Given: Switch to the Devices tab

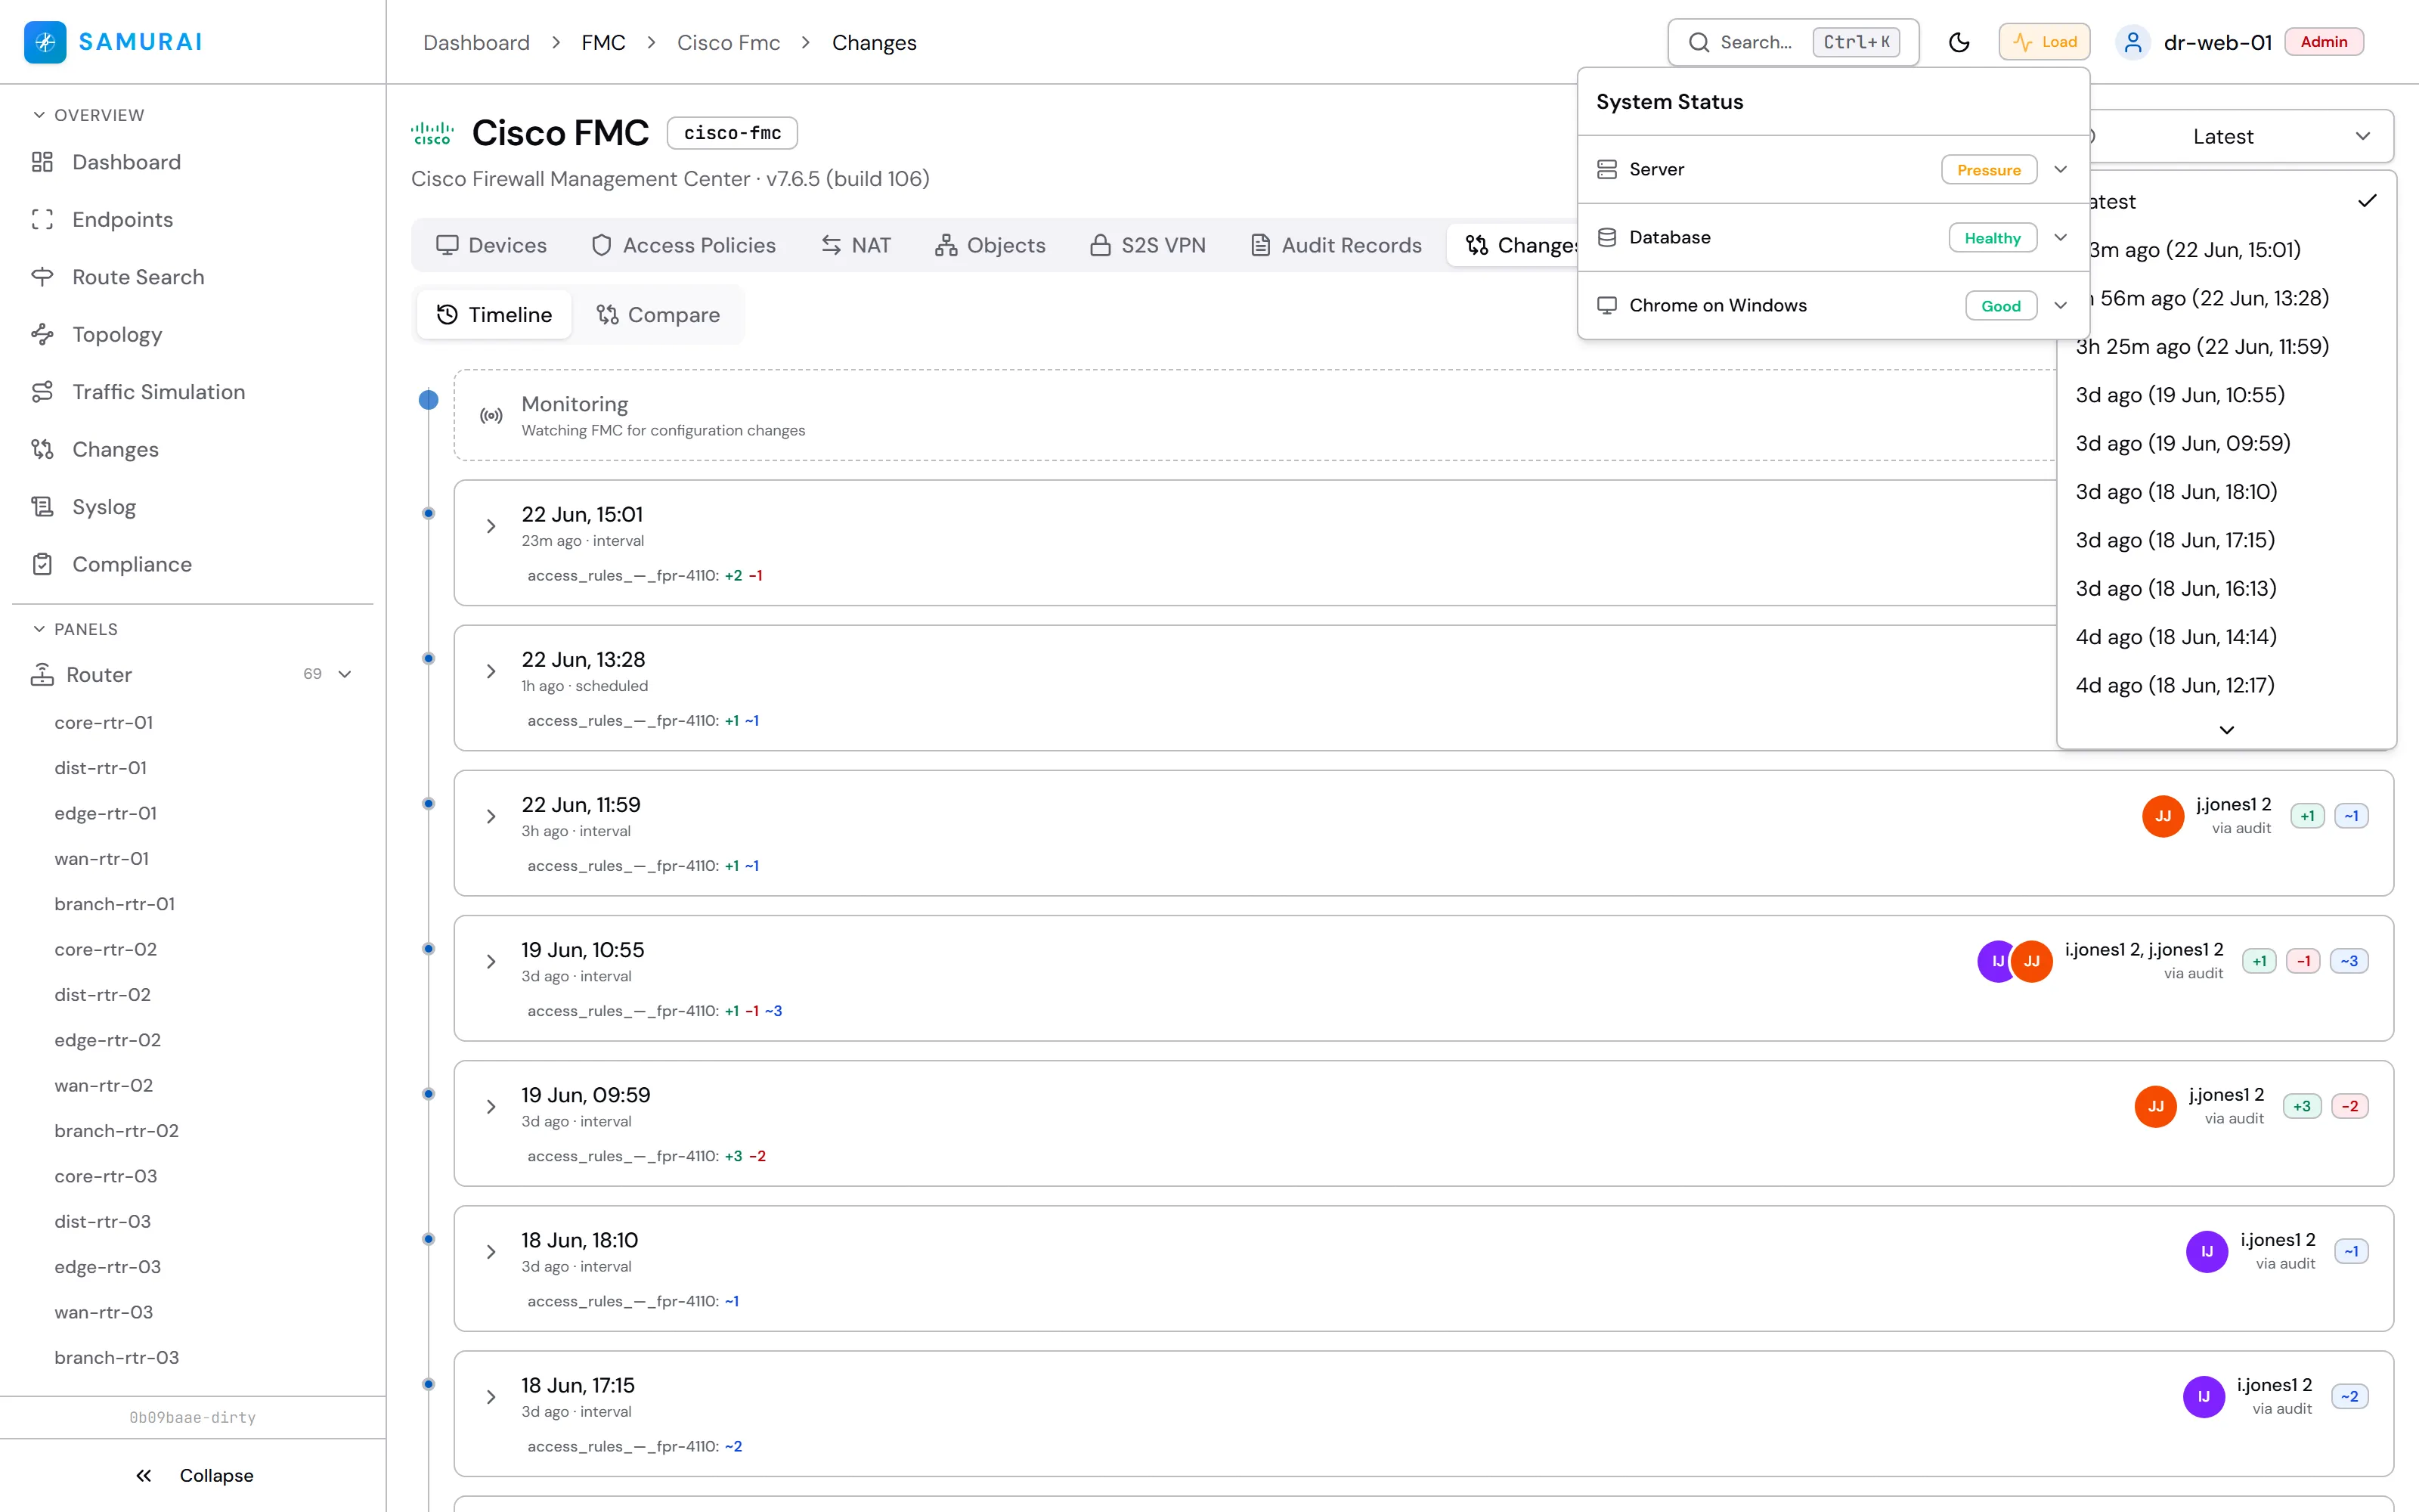Looking at the screenshot, I should (492, 246).
